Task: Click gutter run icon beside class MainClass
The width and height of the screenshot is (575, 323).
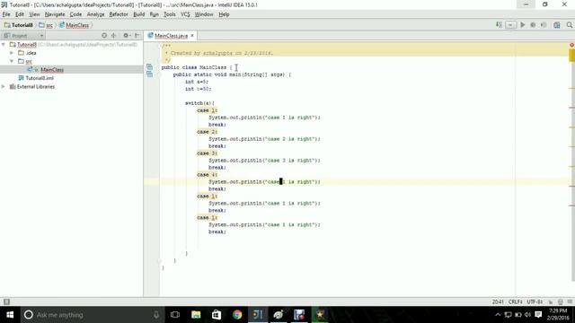Action: [x=149, y=67]
